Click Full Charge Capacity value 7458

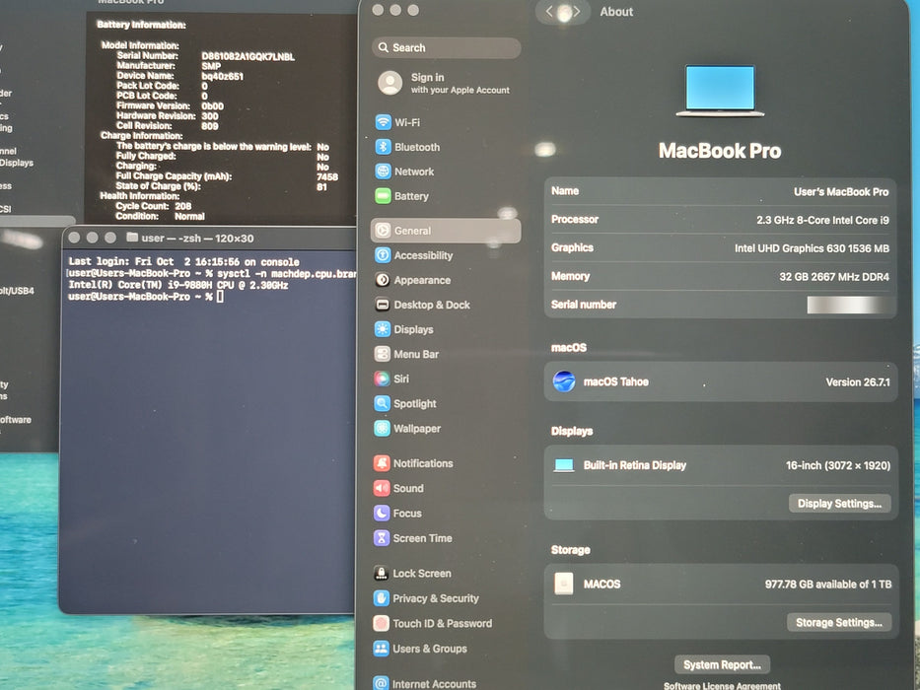[x=326, y=176]
